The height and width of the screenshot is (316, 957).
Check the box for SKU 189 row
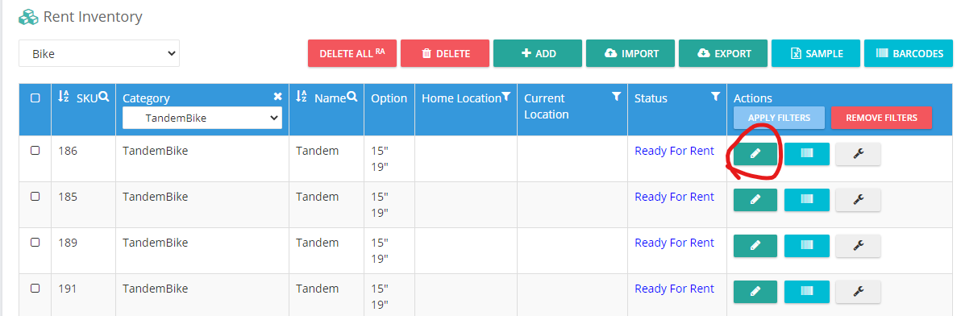35,242
